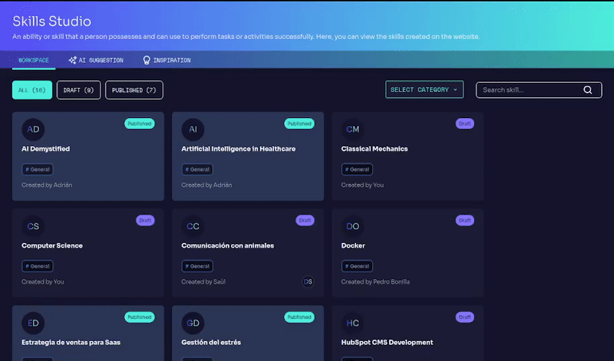
Task: Open the Artificial Intelligence in Healthcare skill
Action: click(238, 149)
